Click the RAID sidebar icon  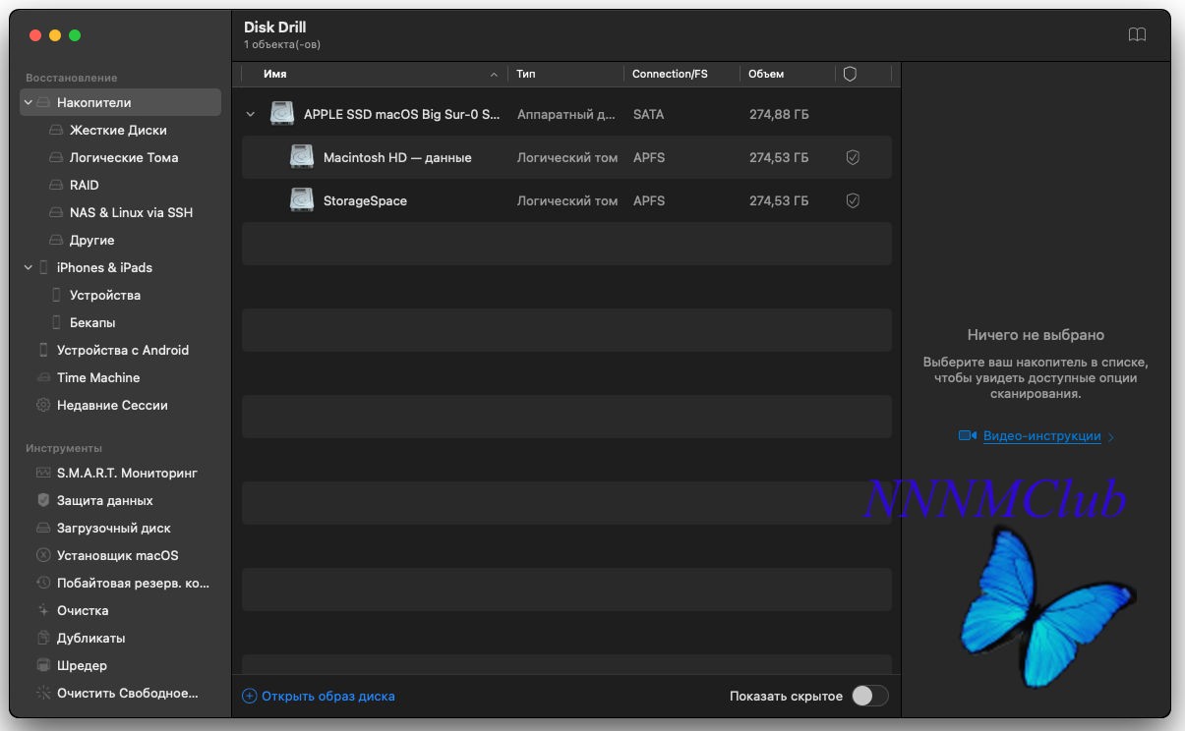pyautogui.click(x=56, y=185)
